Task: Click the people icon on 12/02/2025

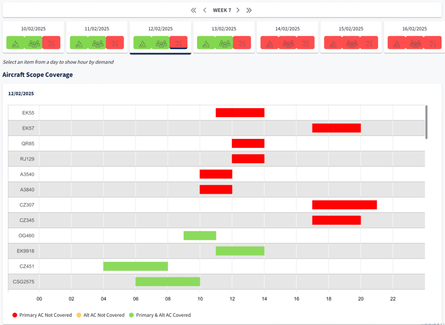Action: 160,43
